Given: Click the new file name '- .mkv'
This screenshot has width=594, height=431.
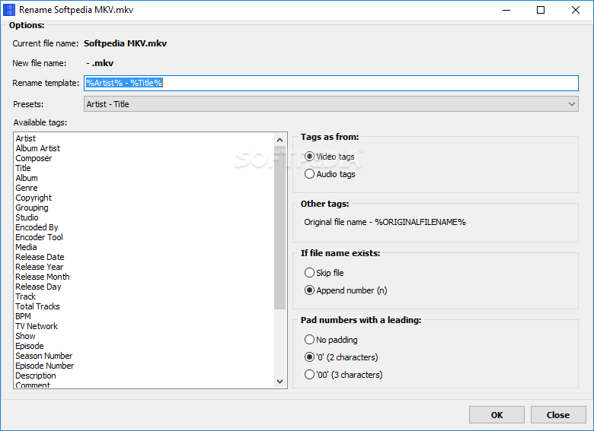Looking at the screenshot, I should point(100,63).
